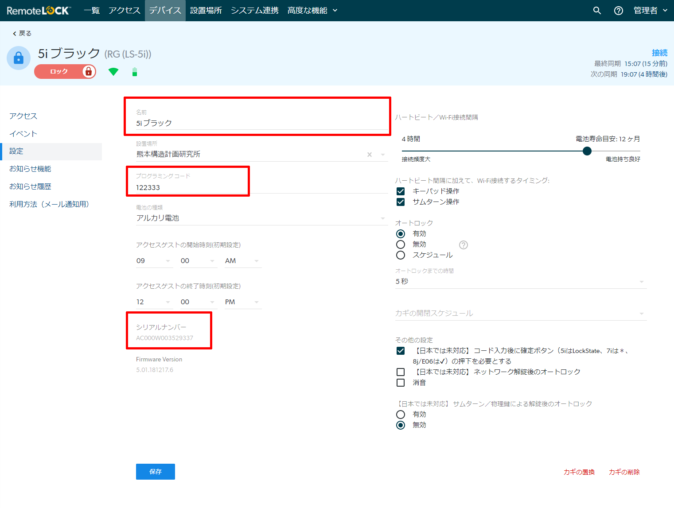Clear the 設置場所 selection with the x icon

coord(370,155)
